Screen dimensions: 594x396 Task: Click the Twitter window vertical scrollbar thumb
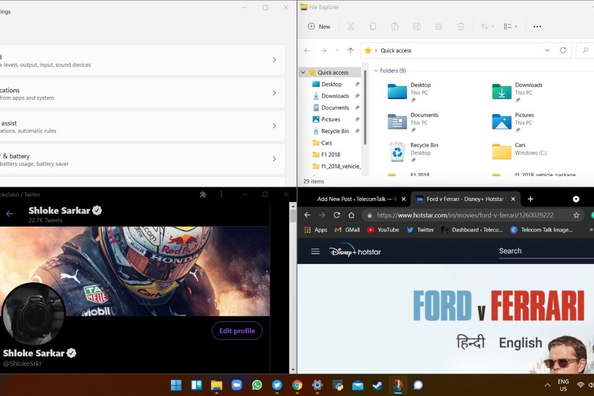click(x=293, y=216)
